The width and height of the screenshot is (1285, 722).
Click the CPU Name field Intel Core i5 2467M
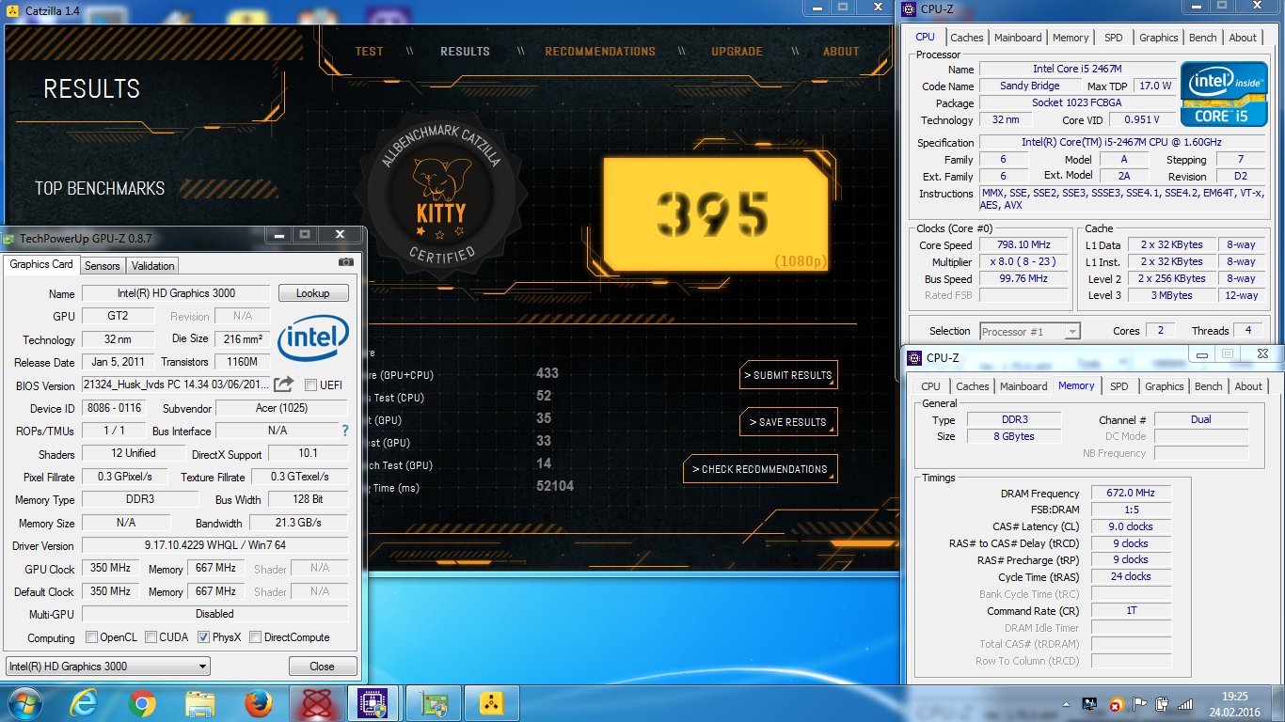point(1077,69)
